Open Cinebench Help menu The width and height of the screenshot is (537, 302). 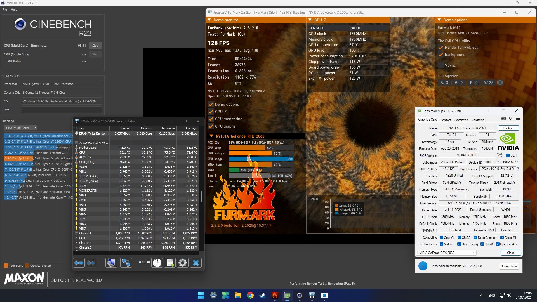coord(14,10)
